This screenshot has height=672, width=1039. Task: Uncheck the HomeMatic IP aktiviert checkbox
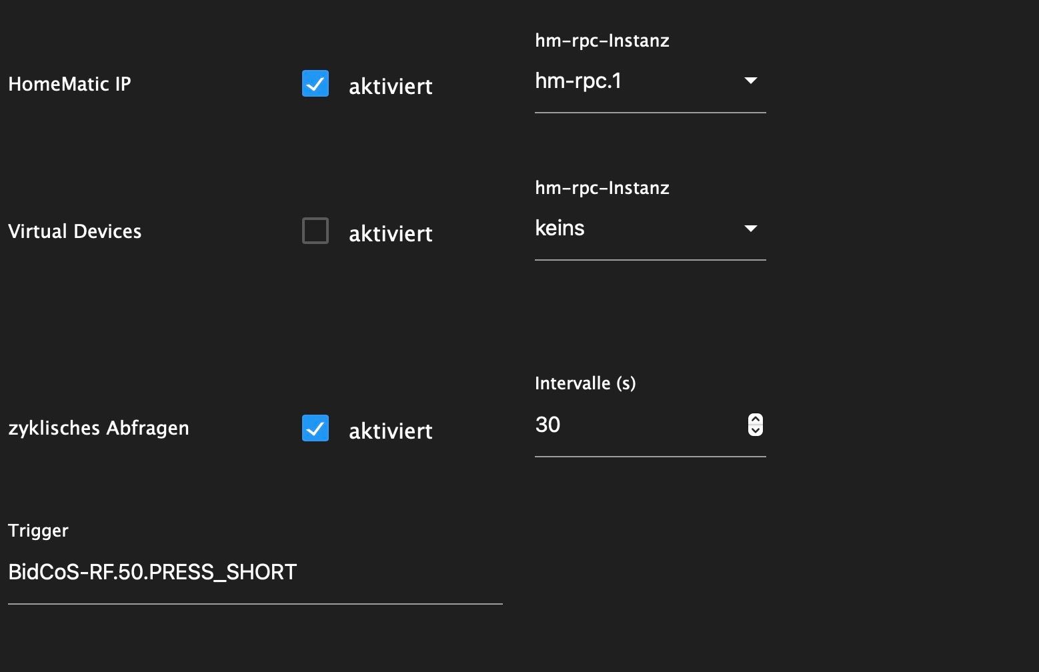pyautogui.click(x=315, y=84)
